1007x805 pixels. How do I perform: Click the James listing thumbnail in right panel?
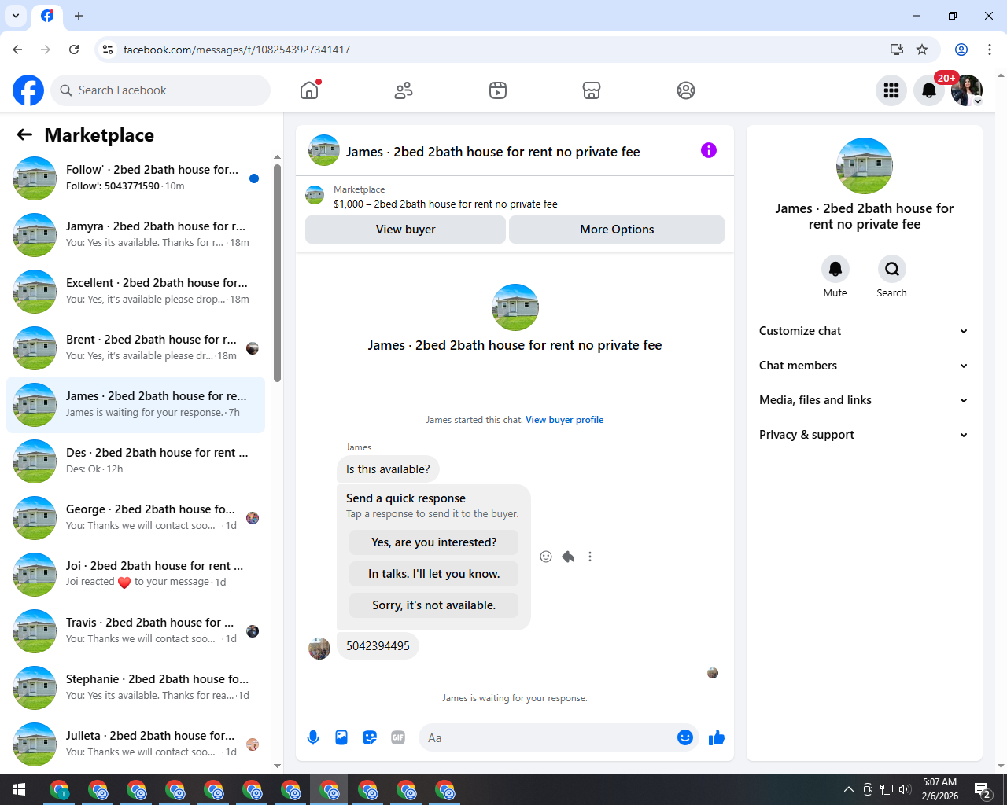pos(865,166)
